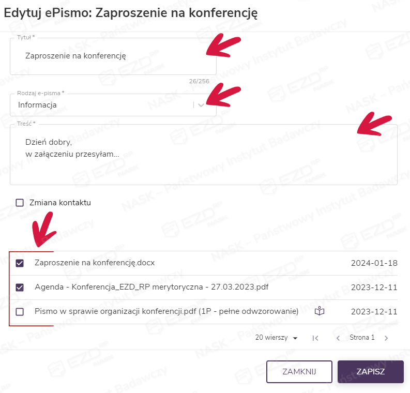This screenshot has width=410, height=393.
Task: Click the reader icon next to Pismo attachment
Action: tap(321, 311)
